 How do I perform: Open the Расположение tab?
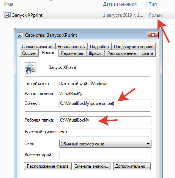[x=121, y=53]
